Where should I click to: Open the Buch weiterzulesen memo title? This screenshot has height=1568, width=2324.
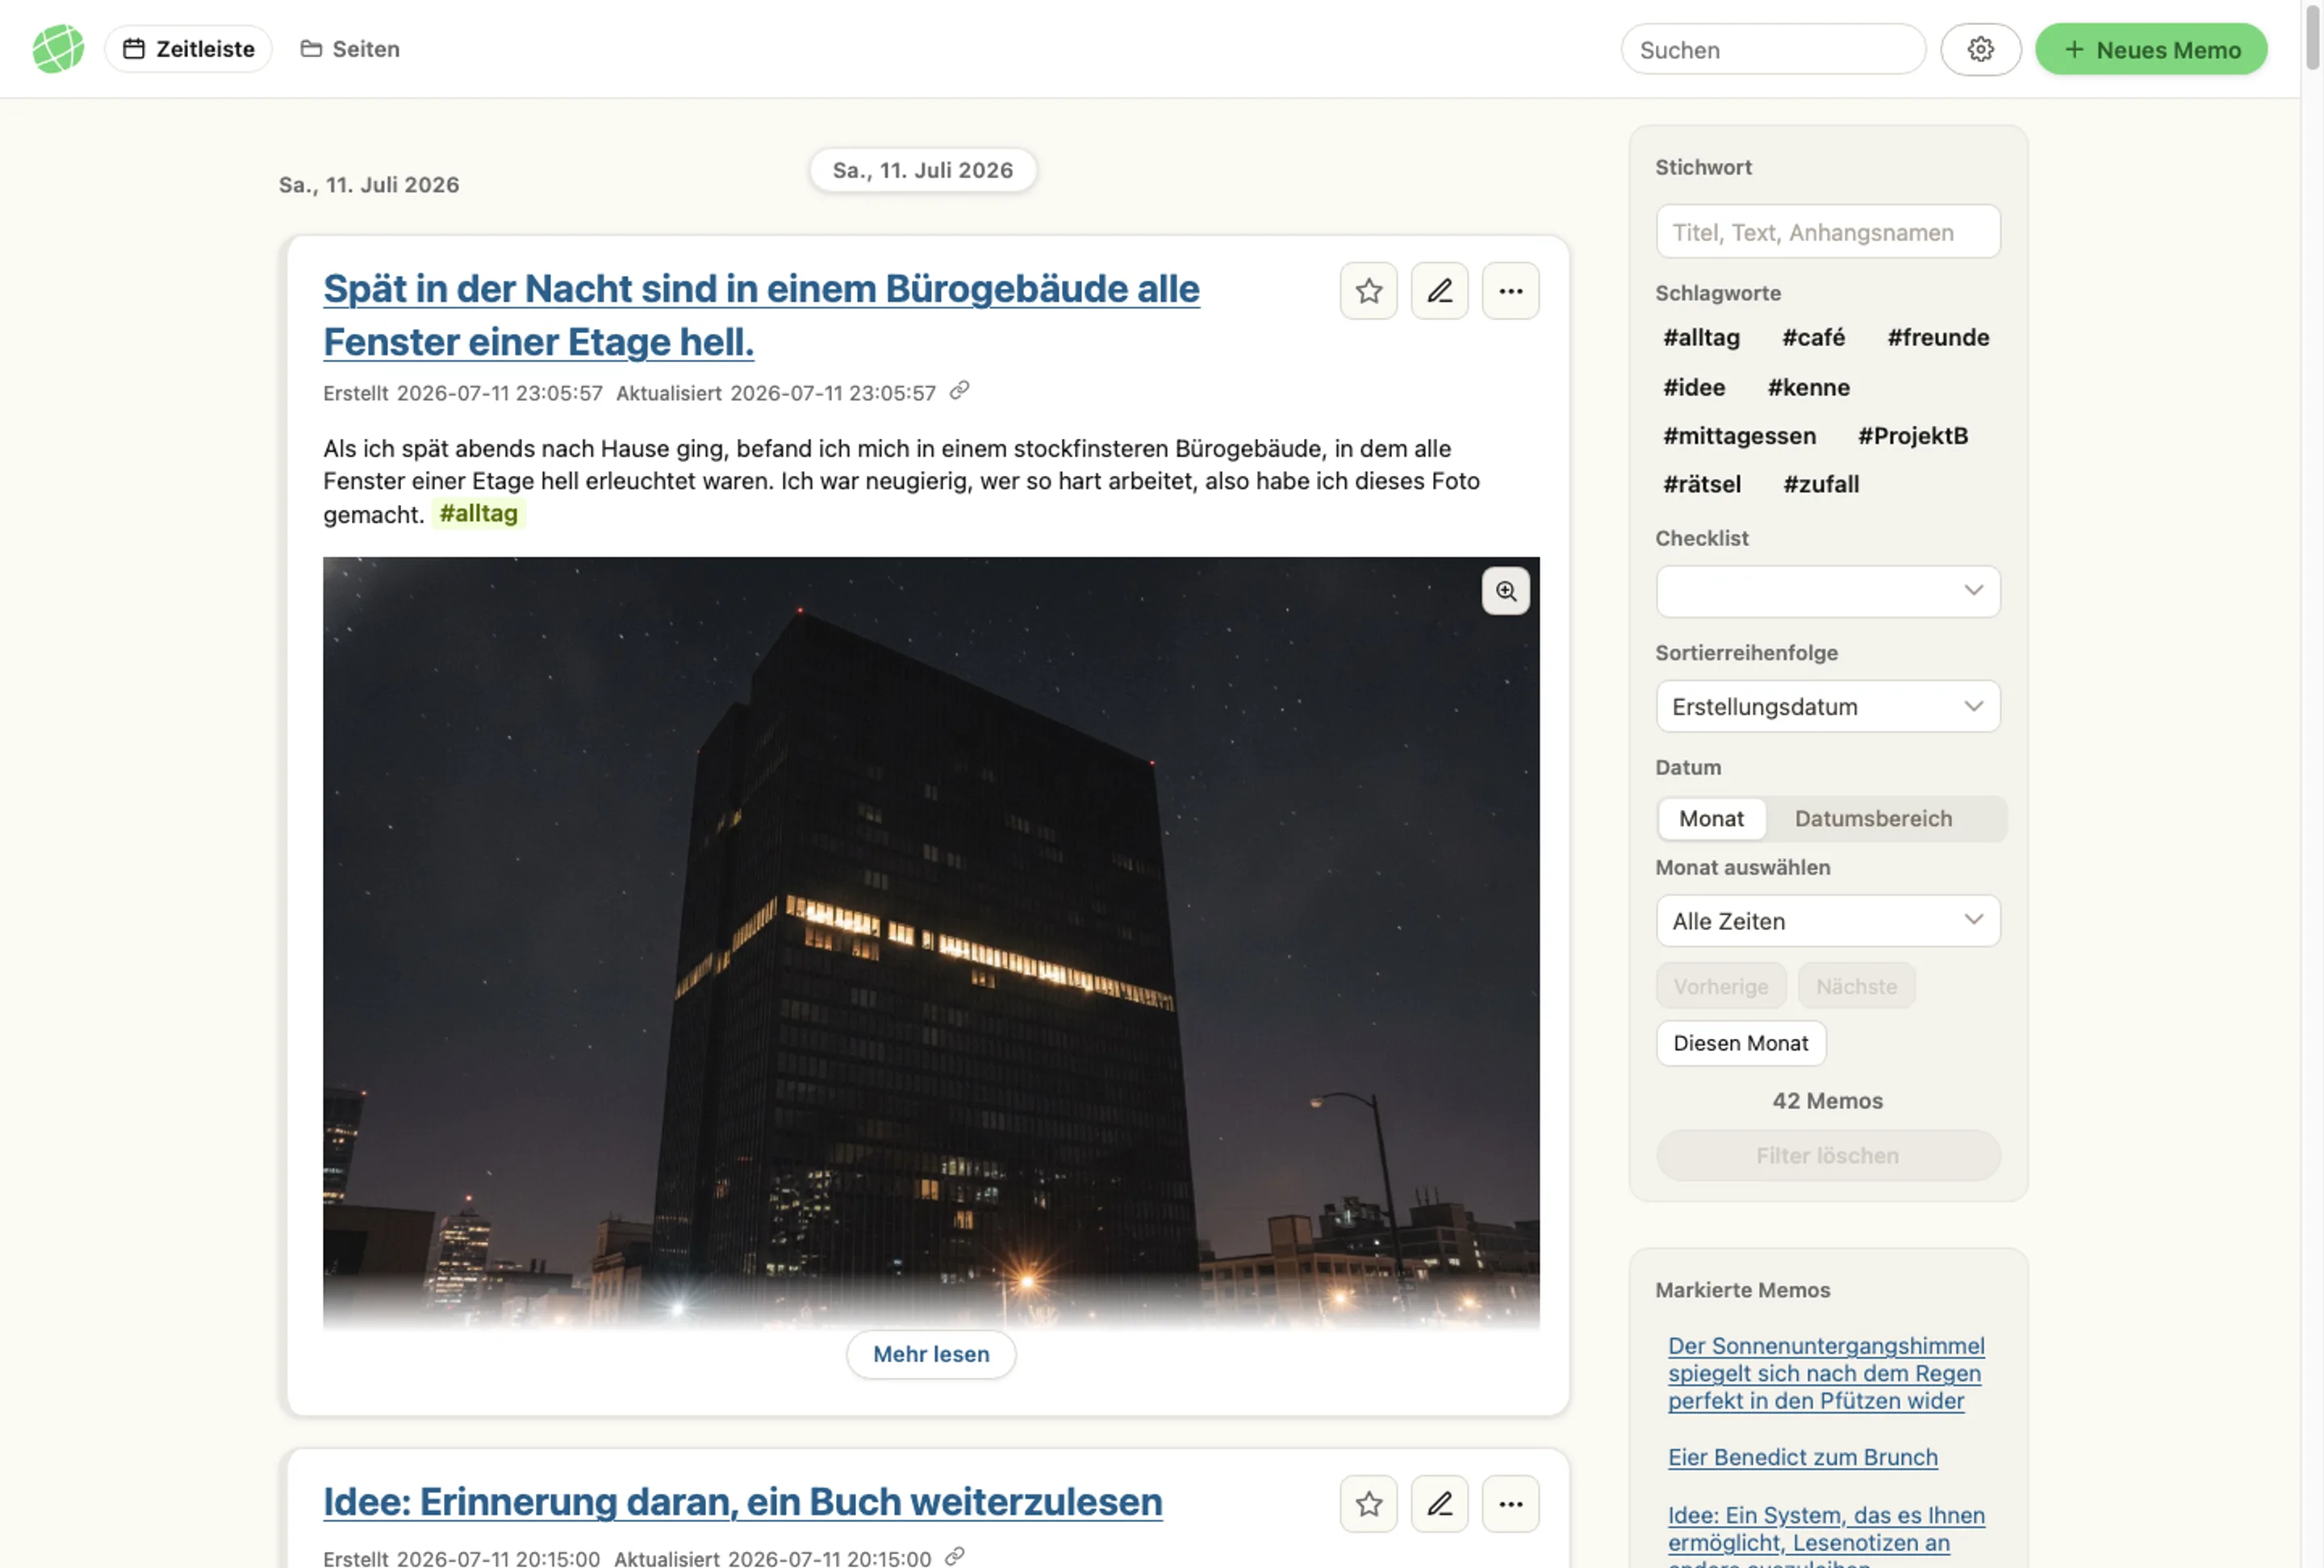[x=742, y=1502]
